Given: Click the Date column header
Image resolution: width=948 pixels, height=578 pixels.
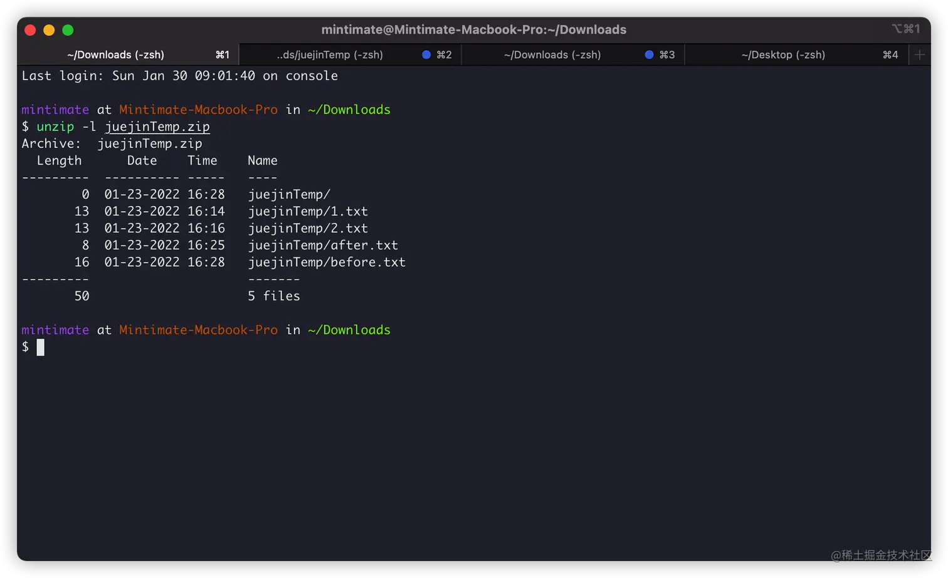Looking at the screenshot, I should 142,160.
